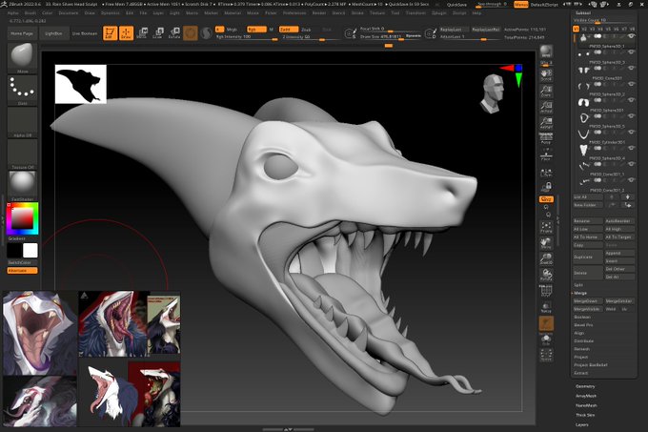648x432 pixels.
Task: Click the Frame view icon
Action: 546,227
